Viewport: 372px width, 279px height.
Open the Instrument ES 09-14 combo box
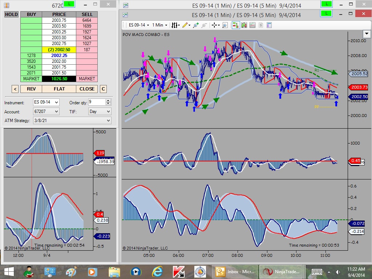coord(46,102)
